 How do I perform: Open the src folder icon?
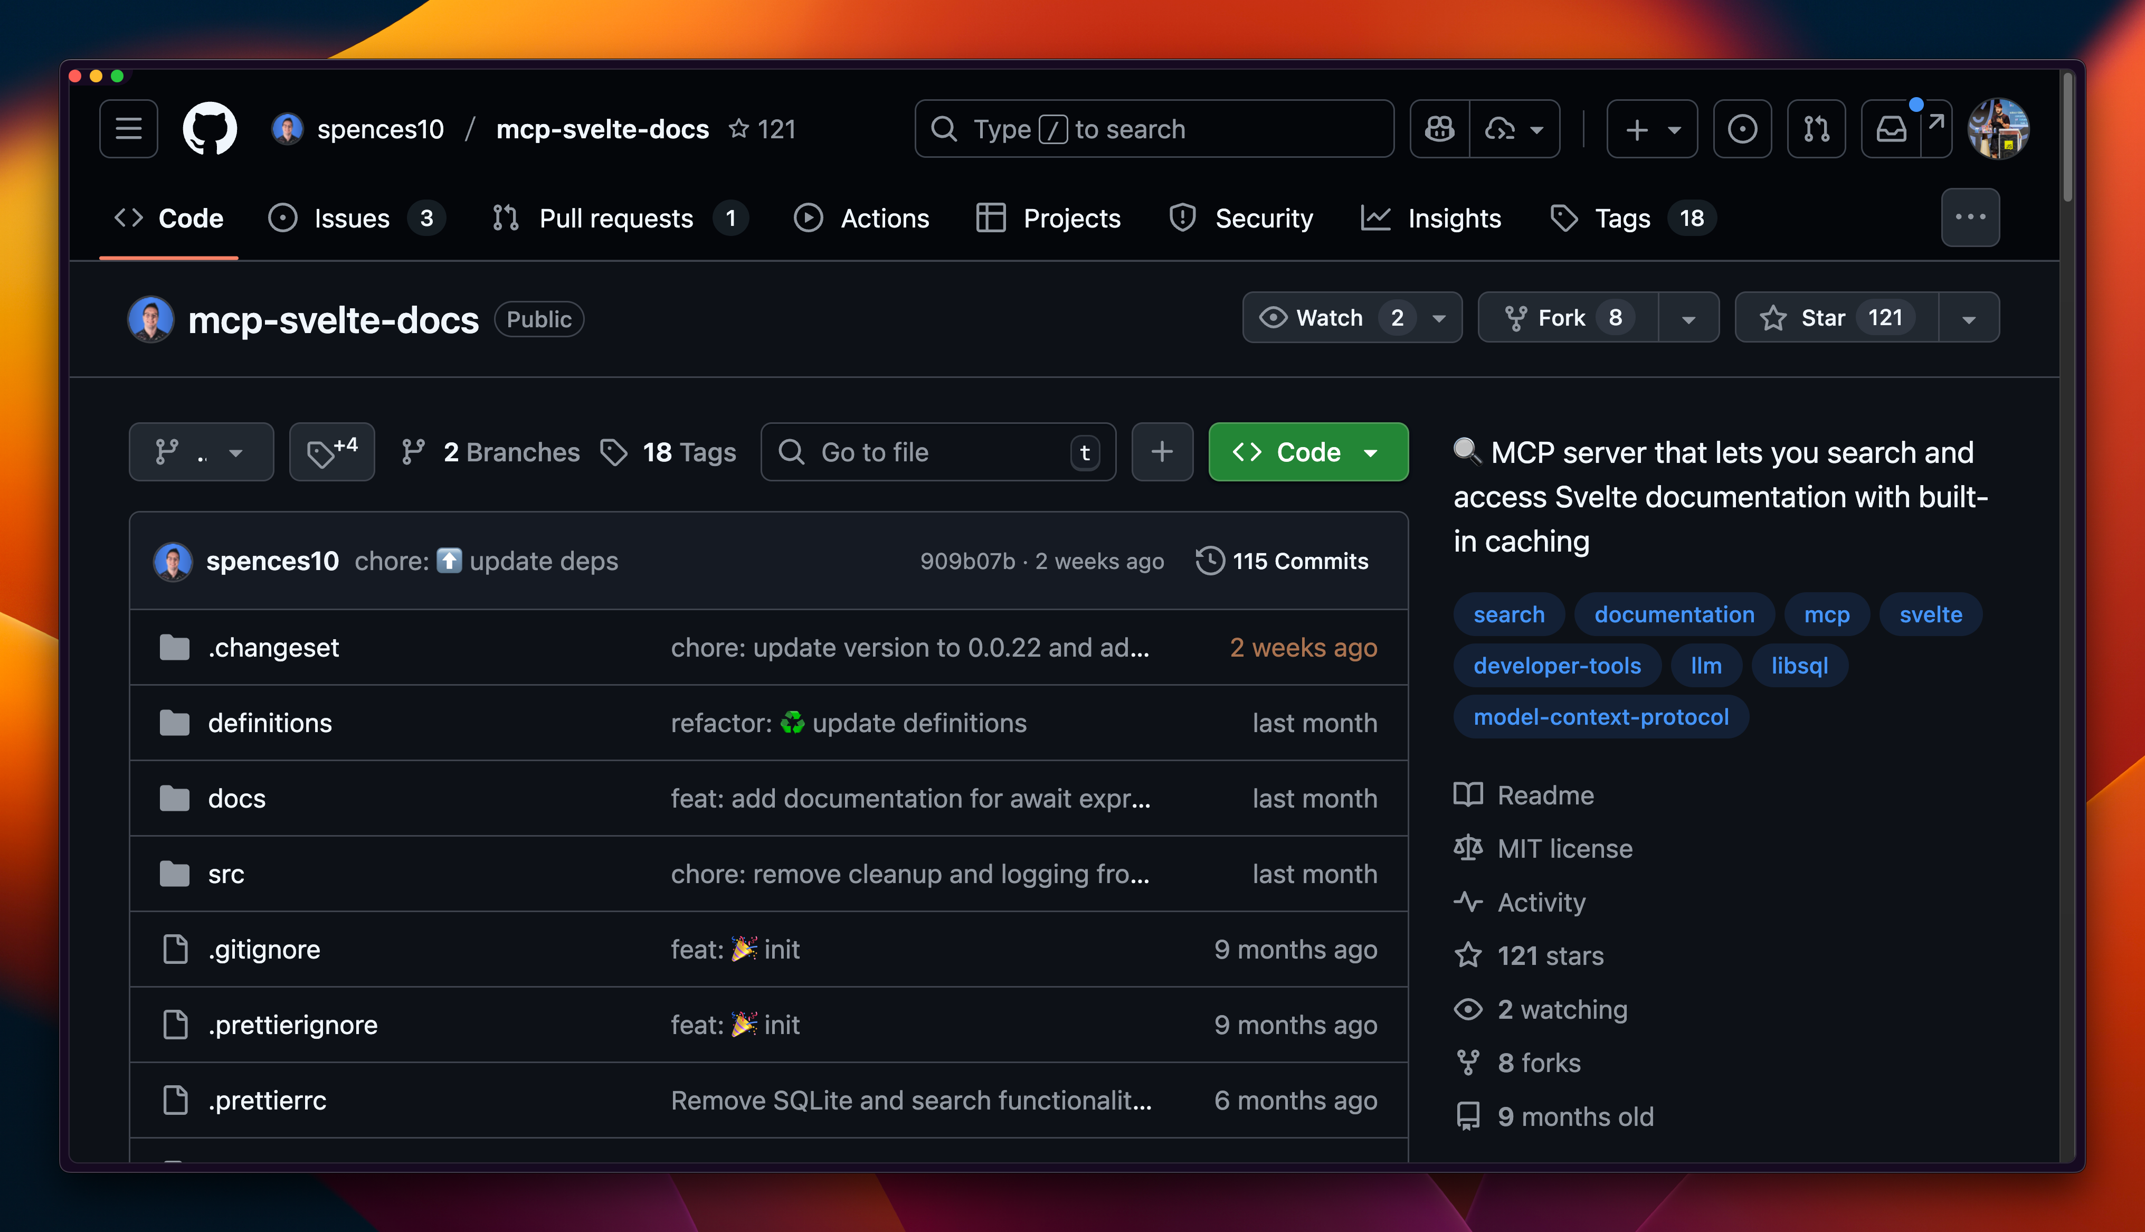click(x=174, y=873)
